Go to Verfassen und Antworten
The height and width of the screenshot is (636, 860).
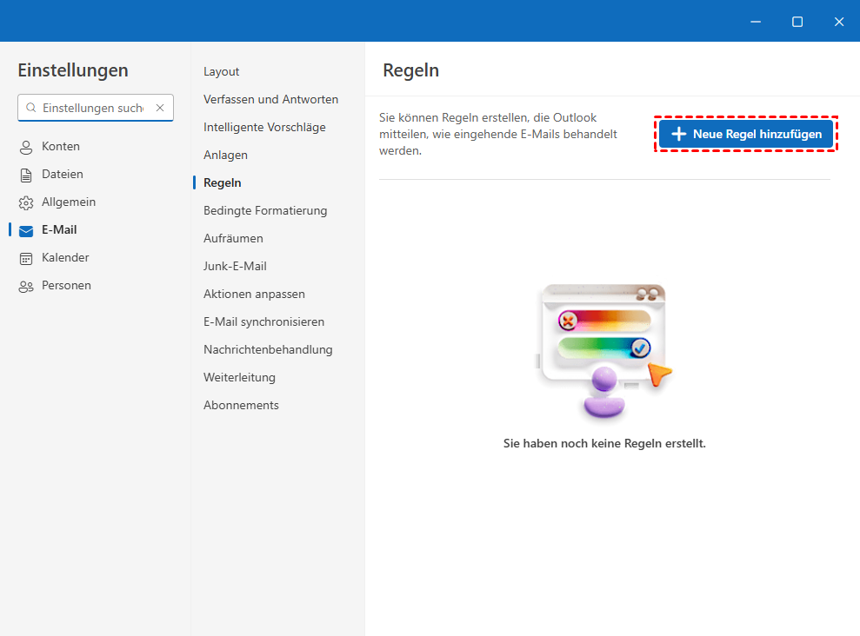pyautogui.click(x=270, y=99)
